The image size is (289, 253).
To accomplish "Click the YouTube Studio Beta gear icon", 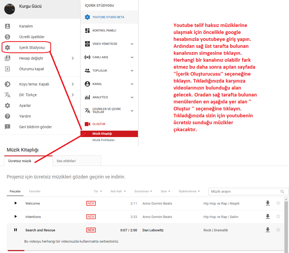I will tap(87, 17).
